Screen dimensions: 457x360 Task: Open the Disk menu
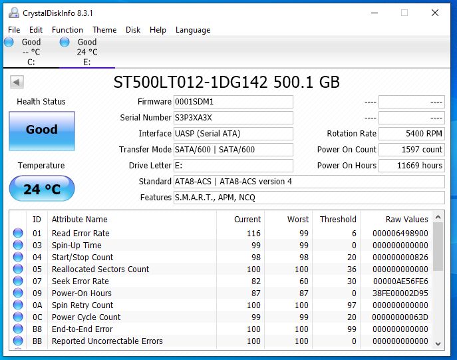pyautogui.click(x=133, y=30)
